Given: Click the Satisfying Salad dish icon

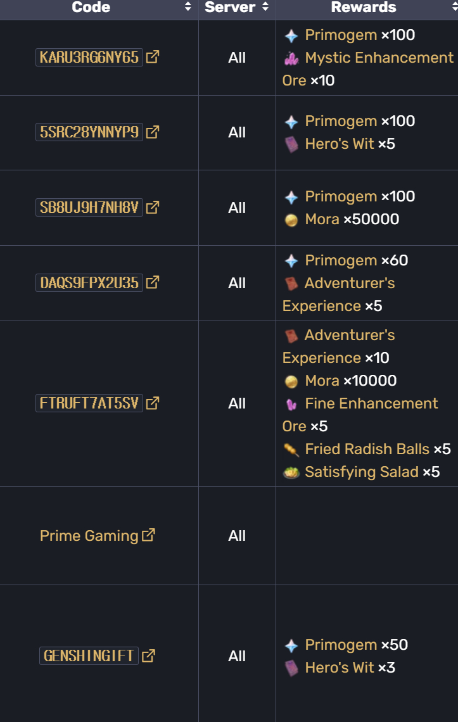Looking at the screenshot, I should click(291, 472).
